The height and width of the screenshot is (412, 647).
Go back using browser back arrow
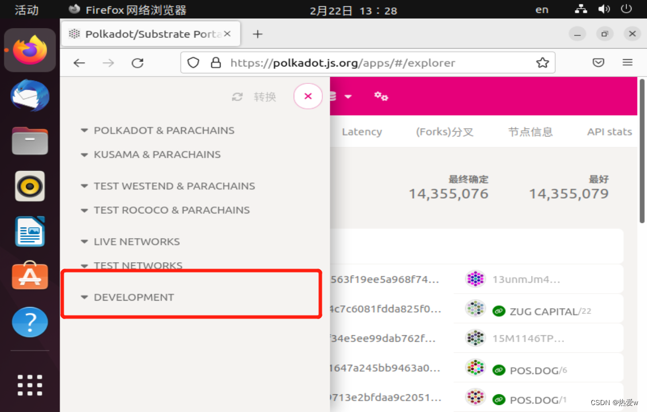point(79,63)
